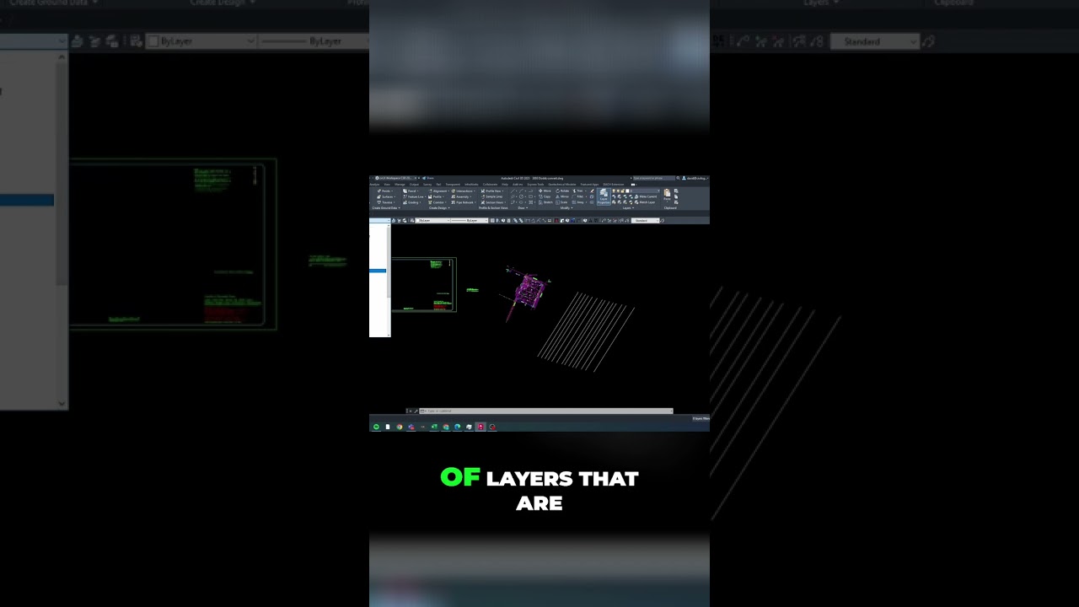Select the Parcel tool in the ribbon
Image resolution: width=1079 pixels, height=607 pixels.
click(x=411, y=191)
